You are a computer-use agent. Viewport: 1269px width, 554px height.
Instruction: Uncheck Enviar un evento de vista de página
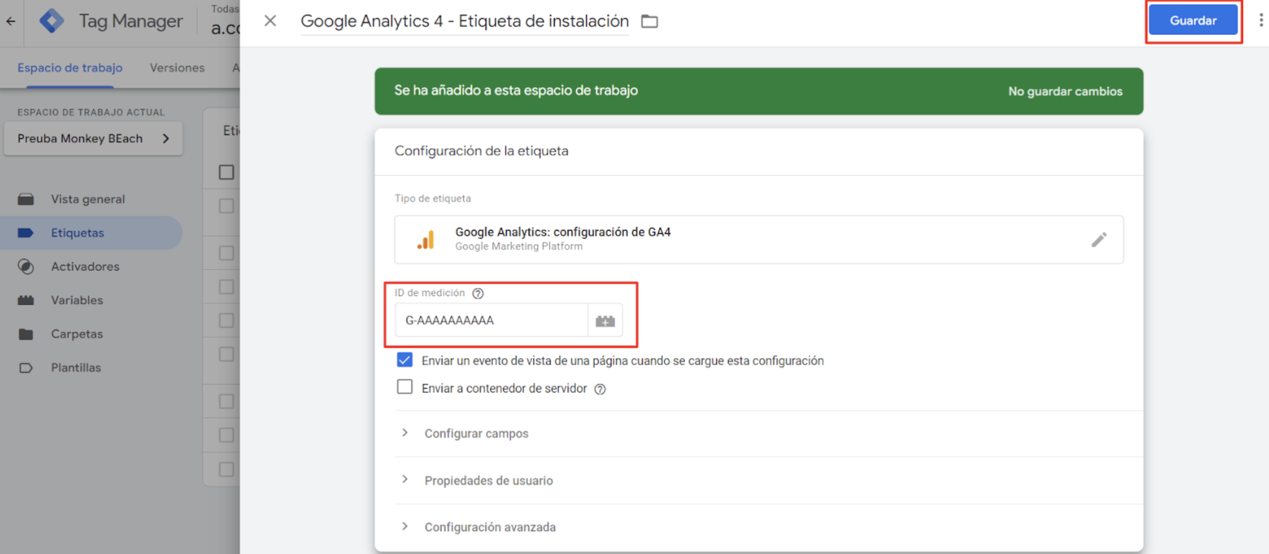404,360
